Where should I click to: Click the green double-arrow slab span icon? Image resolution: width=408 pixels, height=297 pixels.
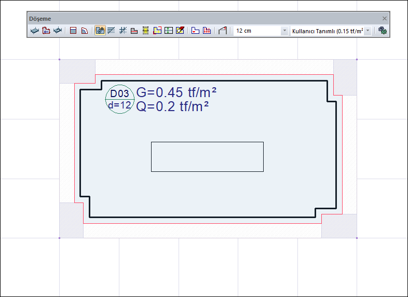[169, 31]
